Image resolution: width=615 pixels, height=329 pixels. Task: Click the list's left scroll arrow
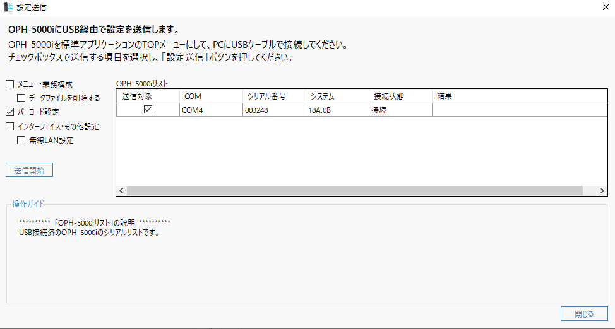tap(121, 191)
